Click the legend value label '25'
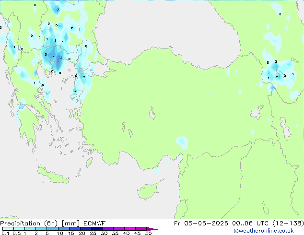 pyautogui.click(x=93, y=233)
